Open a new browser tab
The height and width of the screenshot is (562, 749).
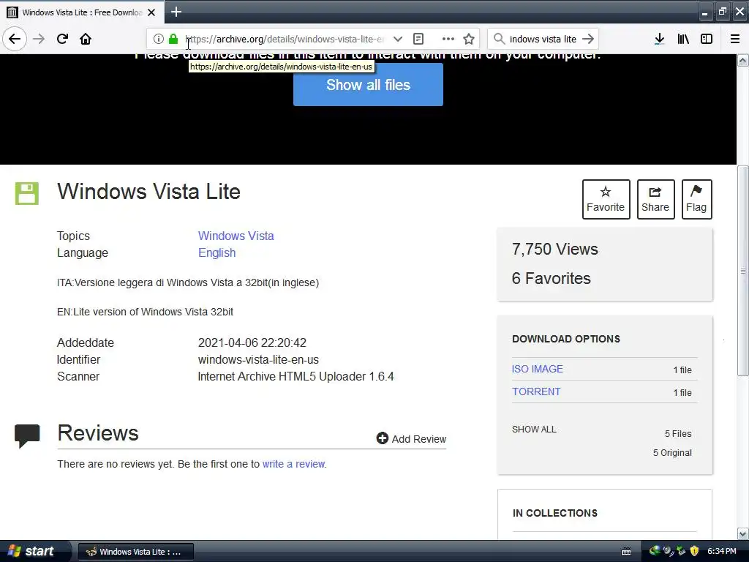click(176, 12)
